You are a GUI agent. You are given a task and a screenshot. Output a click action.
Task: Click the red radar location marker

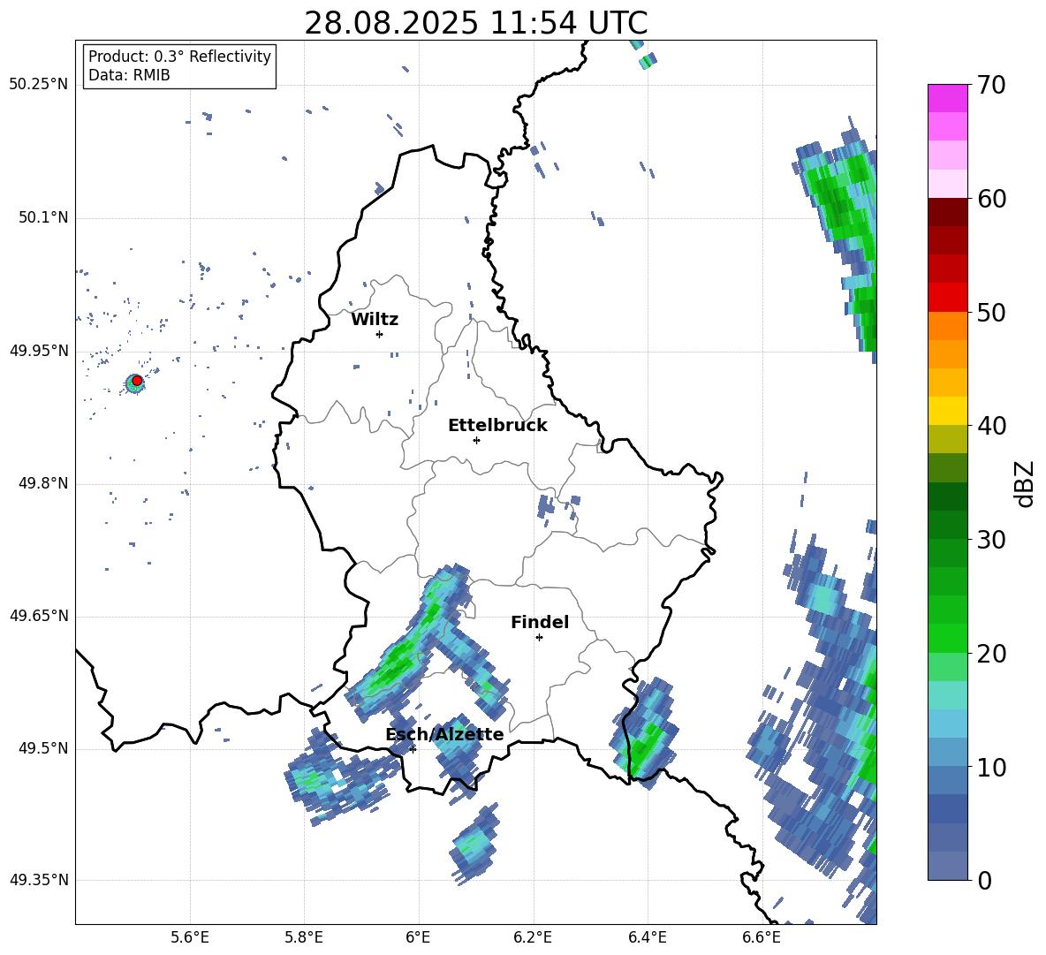[137, 380]
